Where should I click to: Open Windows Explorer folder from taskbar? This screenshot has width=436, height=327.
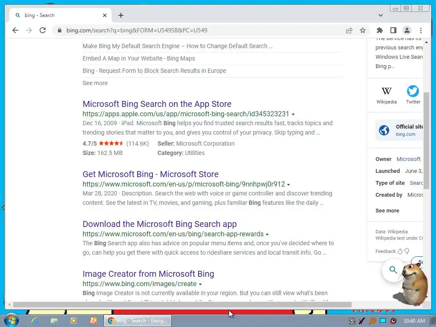coord(54,321)
